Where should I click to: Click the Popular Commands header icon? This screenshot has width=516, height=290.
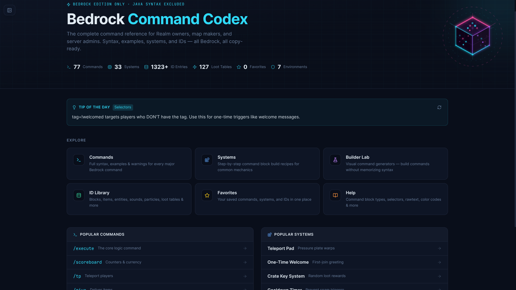tap(75, 235)
